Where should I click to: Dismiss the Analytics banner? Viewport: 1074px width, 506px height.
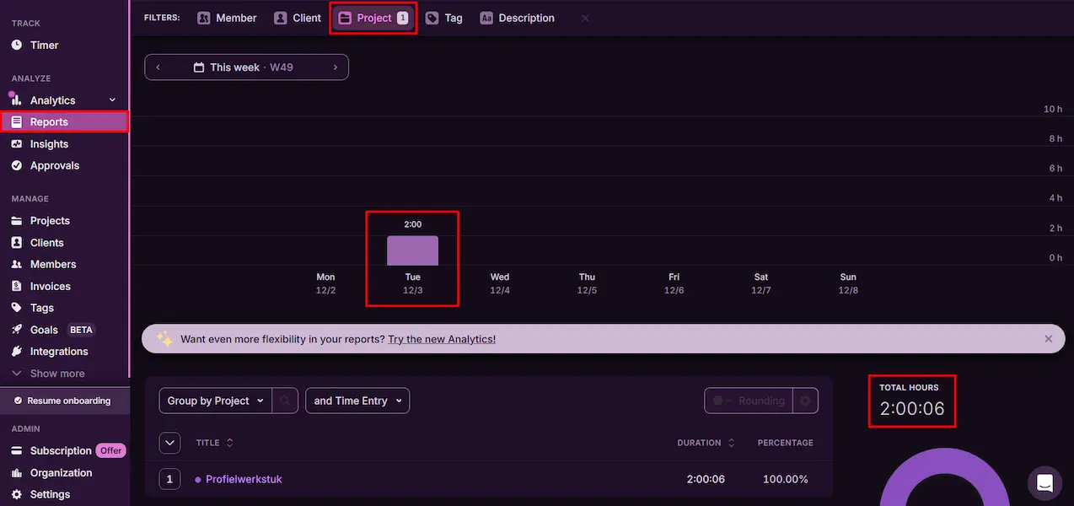(x=1049, y=339)
